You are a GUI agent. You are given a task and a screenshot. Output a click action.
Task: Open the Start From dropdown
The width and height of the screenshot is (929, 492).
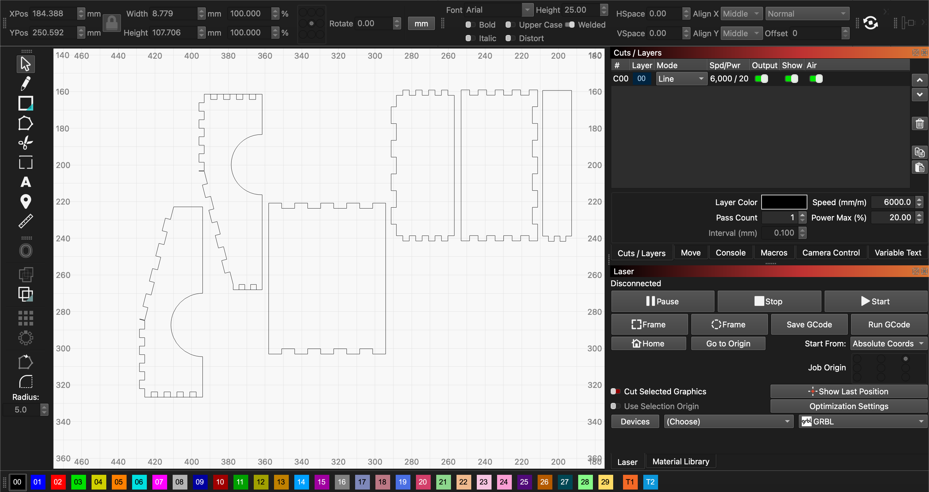(888, 343)
